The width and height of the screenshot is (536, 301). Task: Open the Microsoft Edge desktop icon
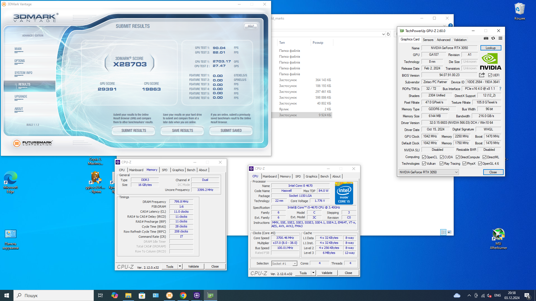11,182
